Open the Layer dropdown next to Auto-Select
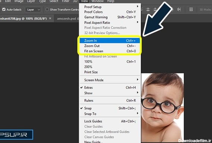 point(33,10)
